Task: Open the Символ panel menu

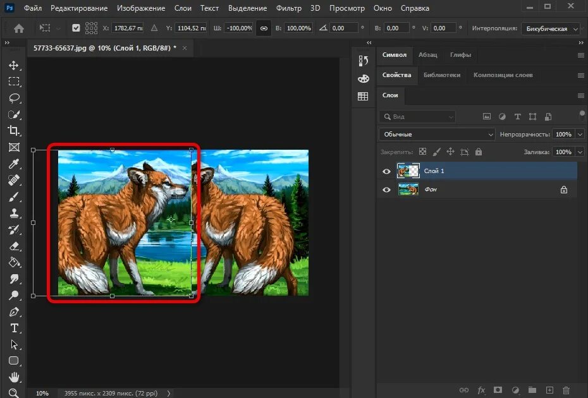Action: point(581,55)
